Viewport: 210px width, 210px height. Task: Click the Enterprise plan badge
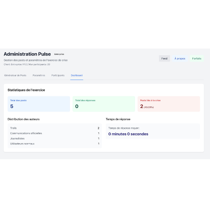(59, 54)
